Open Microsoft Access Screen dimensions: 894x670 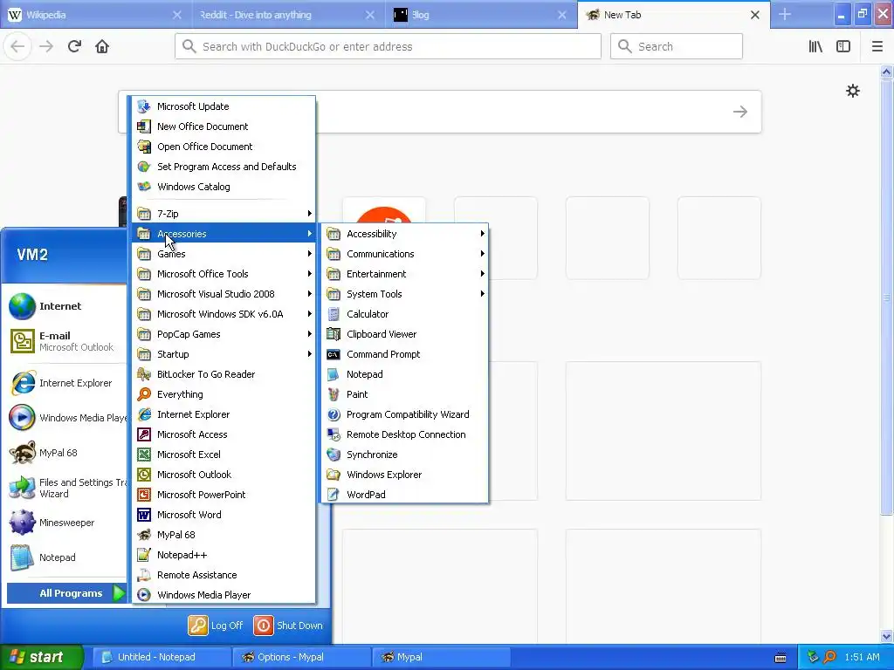(x=223, y=434)
